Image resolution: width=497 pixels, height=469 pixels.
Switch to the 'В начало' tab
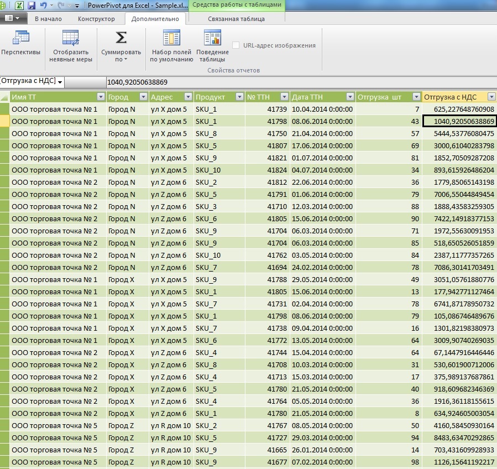click(48, 19)
